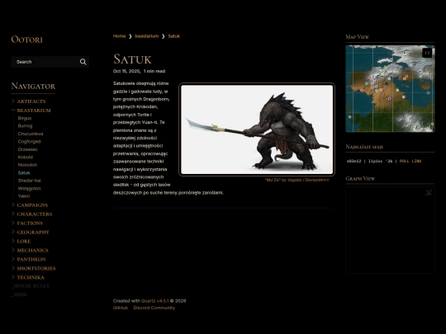Open the Artifacts folder label
This screenshot has height=334, width=446.
31,101
